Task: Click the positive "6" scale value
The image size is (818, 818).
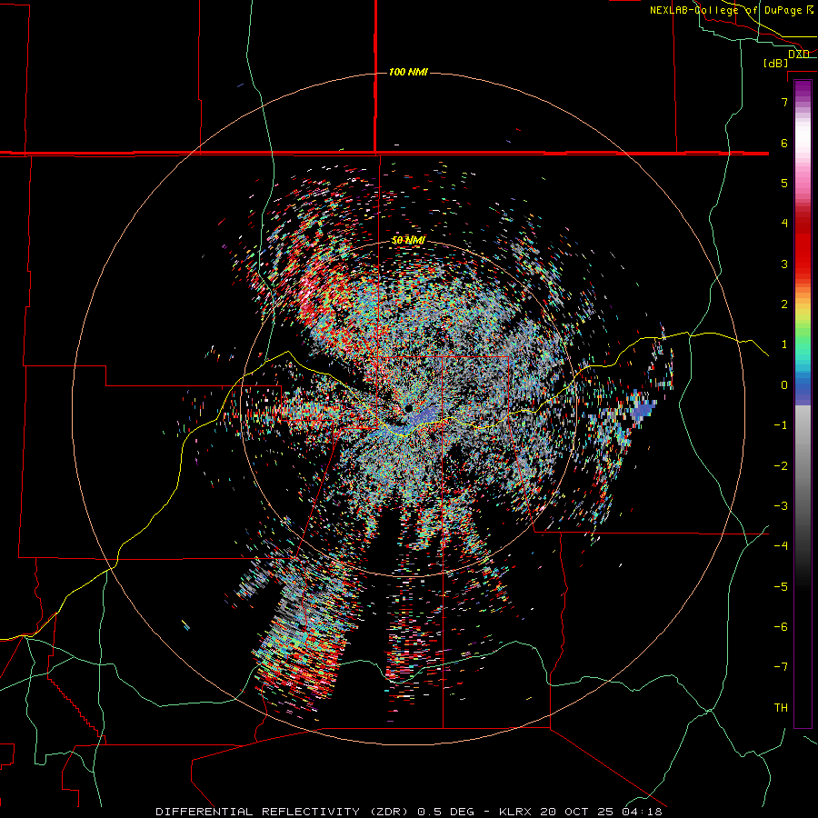Action: point(784,143)
